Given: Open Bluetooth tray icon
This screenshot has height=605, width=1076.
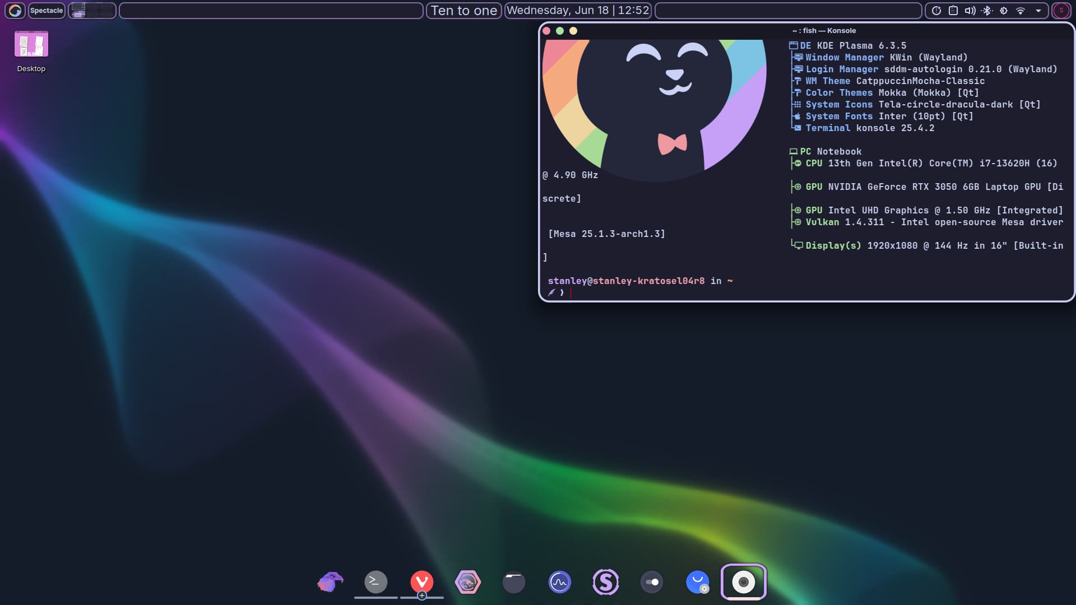Looking at the screenshot, I should 987,10.
